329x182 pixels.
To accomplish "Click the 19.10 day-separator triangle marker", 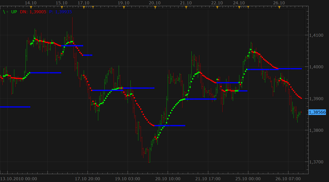I will 124,7.
